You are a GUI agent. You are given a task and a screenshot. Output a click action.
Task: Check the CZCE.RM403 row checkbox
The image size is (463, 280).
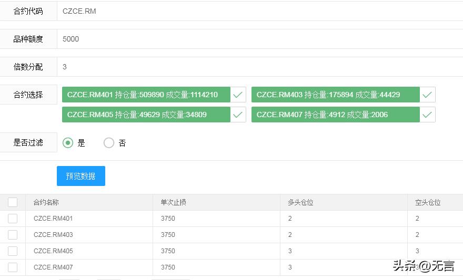pyautogui.click(x=13, y=235)
